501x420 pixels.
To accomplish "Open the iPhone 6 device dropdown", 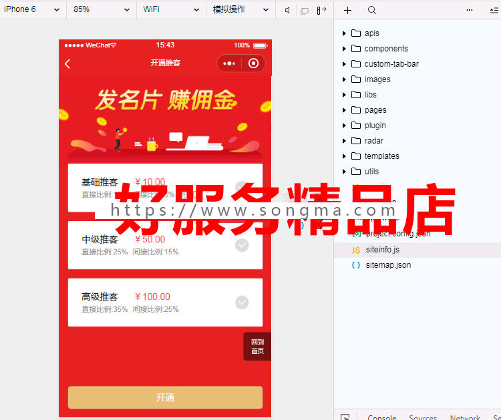I will (32, 9).
